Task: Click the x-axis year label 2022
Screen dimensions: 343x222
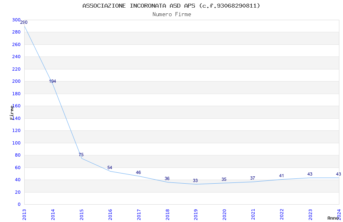Action: coord(282,215)
